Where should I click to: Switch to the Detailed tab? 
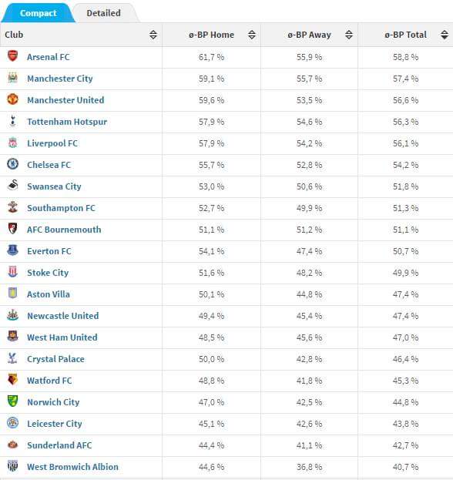pyautogui.click(x=103, y=13)
